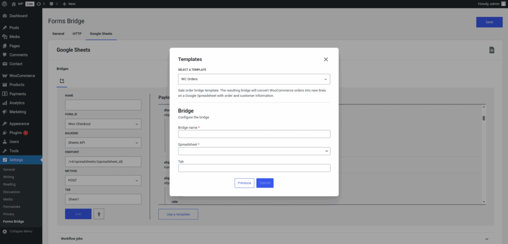The image size is (508, 244).
Task: Switch to the General tab of Forms Bridge
Action: (59, 34)
